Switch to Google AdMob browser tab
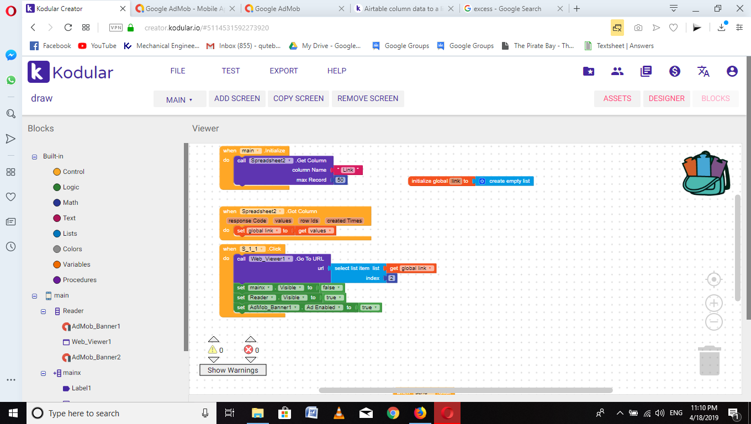751x424 pixels. pyautogui.click(x=295, y=8)
